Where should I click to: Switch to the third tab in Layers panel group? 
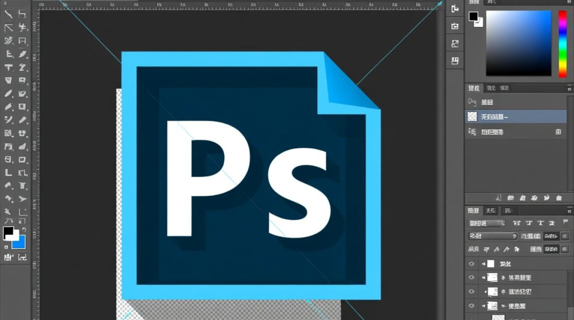508,211
